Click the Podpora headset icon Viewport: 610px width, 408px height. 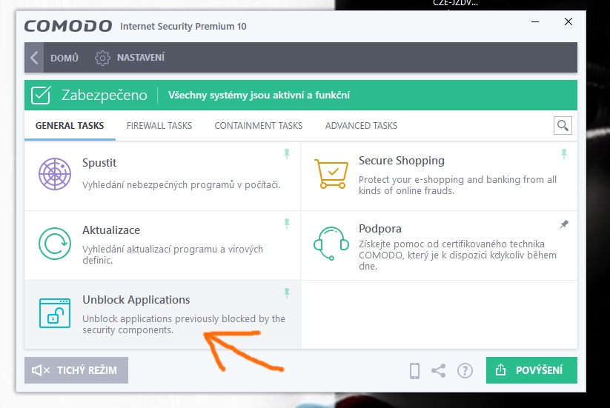[331, 244]
